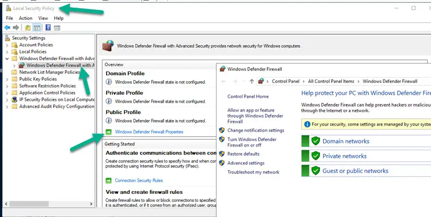Click the Restore defaults link

(244, 154)
